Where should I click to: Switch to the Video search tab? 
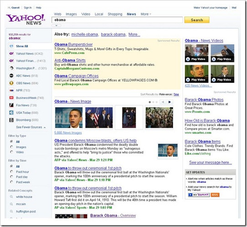[86, 14]
